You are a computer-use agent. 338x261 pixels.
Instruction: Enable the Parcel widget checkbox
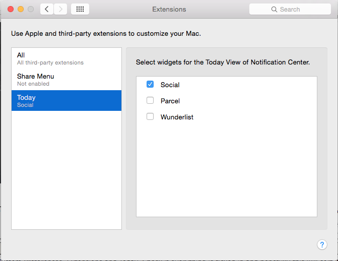[150, 101]
